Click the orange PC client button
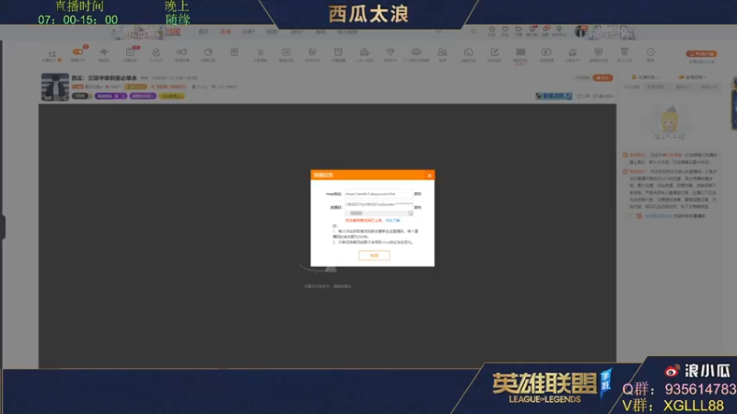 pos(701,53)
